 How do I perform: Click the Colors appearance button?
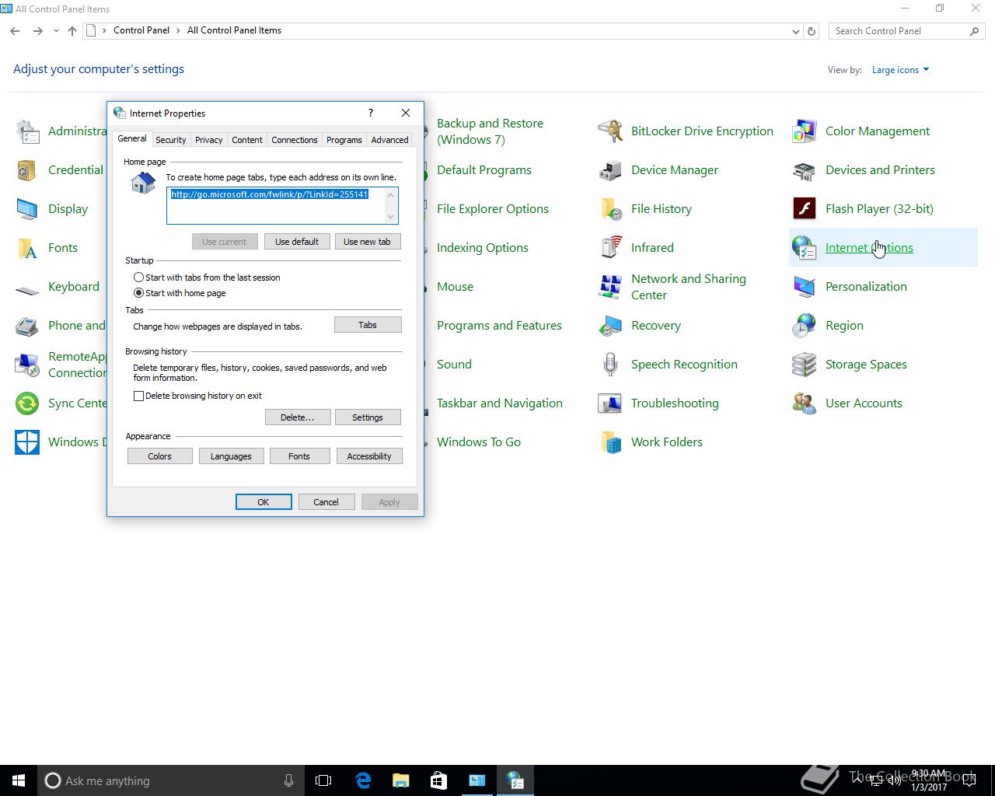[160, 456]
